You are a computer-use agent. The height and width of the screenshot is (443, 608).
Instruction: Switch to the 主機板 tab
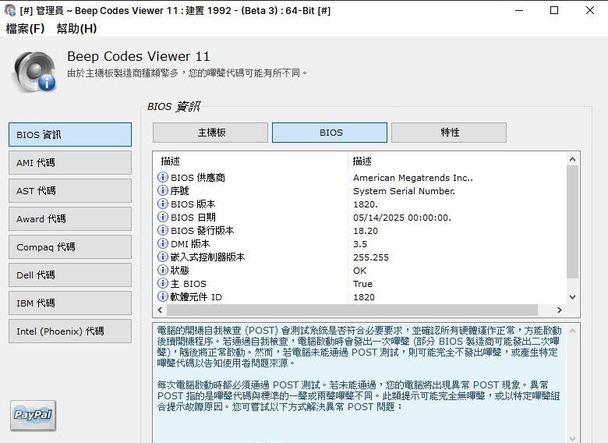pyautogui.click(x=210, y=133)
